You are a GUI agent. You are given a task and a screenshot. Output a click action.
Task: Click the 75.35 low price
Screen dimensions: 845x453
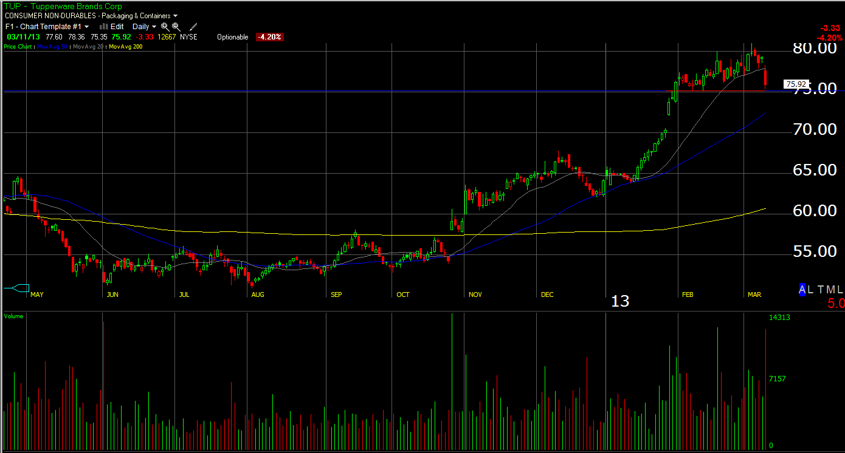(99, 37)
